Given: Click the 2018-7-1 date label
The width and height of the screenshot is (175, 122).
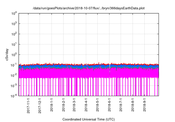Looking at the screenshot, I should coord(121,105).
